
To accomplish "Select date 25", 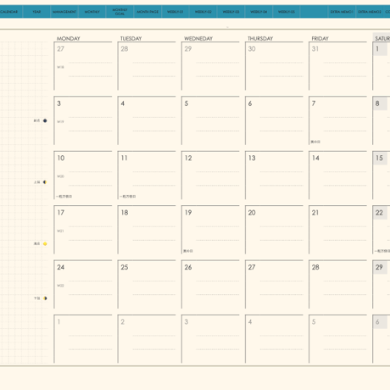I will point(125,267).
